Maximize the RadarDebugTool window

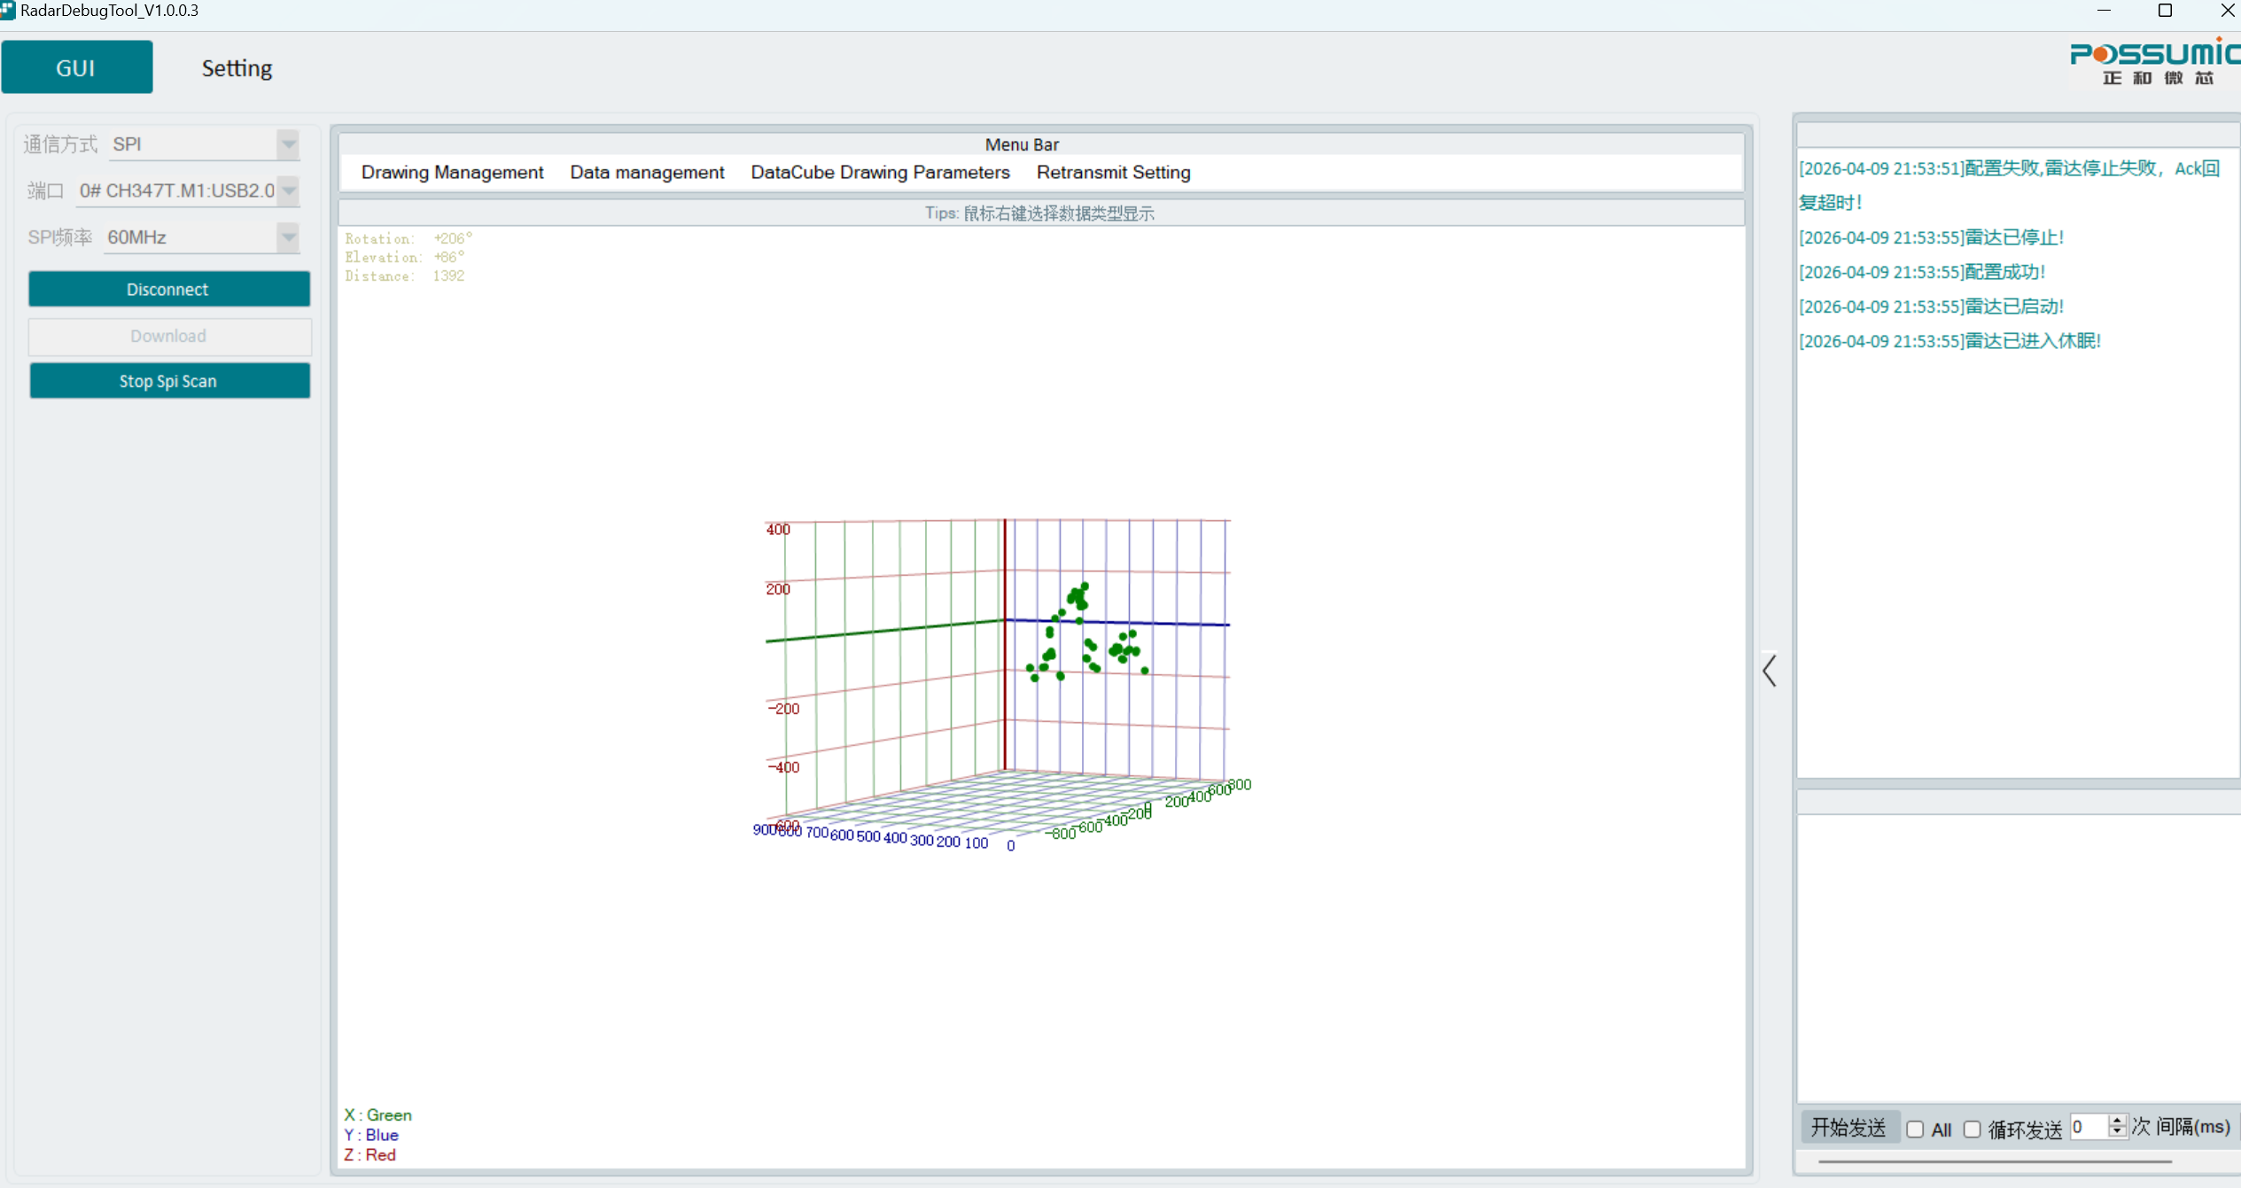tap(2165, 11)
